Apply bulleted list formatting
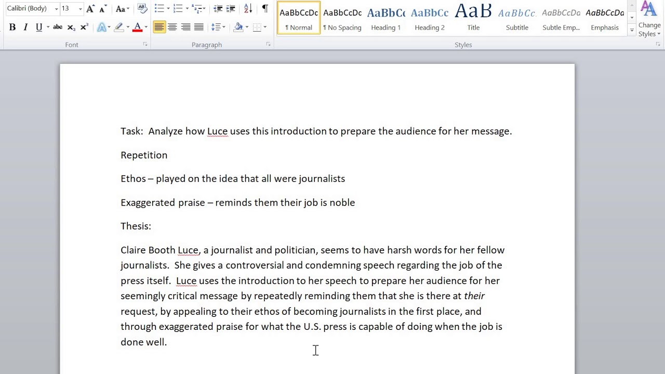665x374 pixels. click(159, 8)
